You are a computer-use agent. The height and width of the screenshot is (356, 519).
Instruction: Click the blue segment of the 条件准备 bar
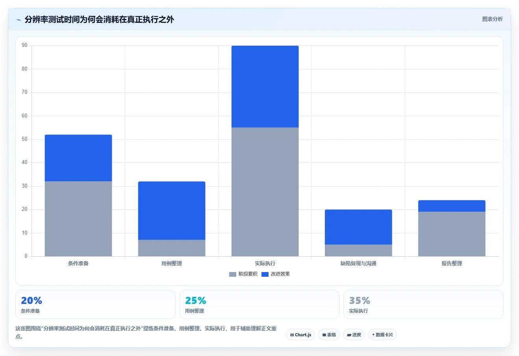[x=78, y=158]
